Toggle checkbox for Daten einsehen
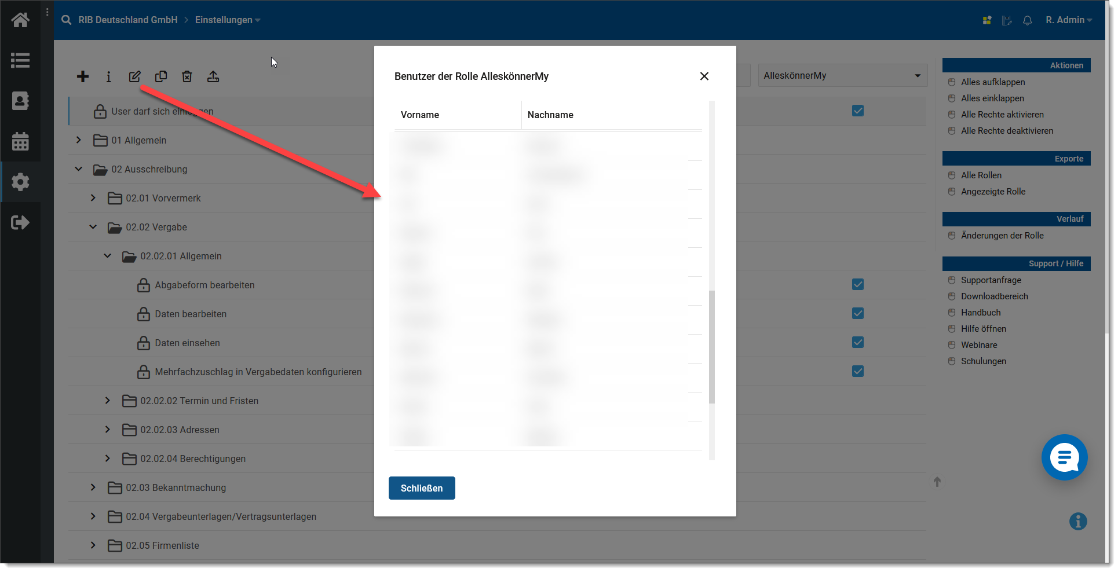 [x=858, y=342]
